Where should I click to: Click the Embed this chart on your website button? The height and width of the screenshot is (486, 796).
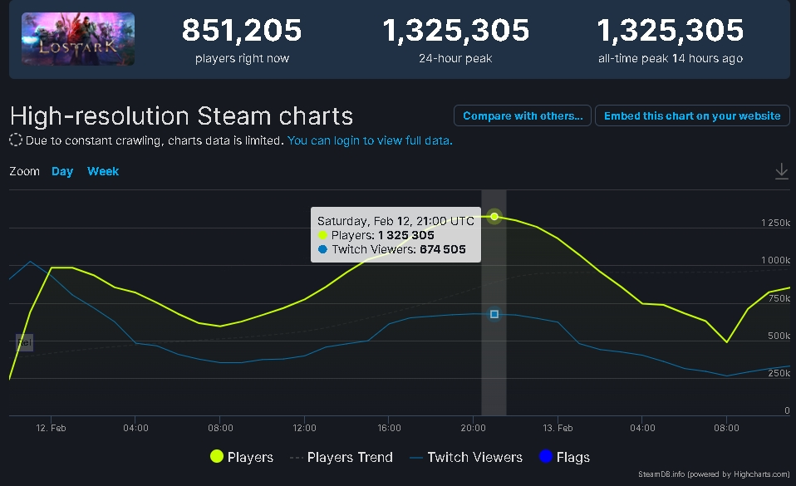[x=692, y=115]
